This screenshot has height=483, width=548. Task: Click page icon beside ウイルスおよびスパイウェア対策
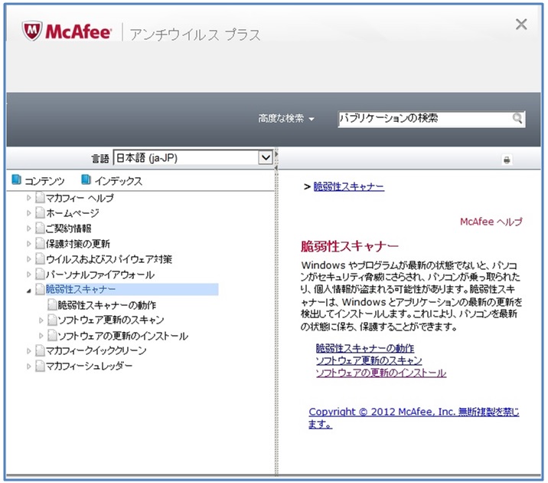click(x=41, y=258)
